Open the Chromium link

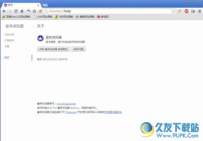click(71, 112)
